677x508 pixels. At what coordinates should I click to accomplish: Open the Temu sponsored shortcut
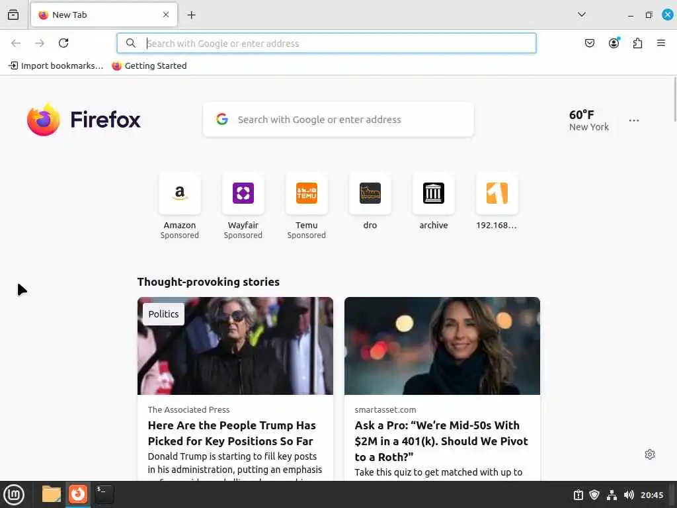point(307,206)
